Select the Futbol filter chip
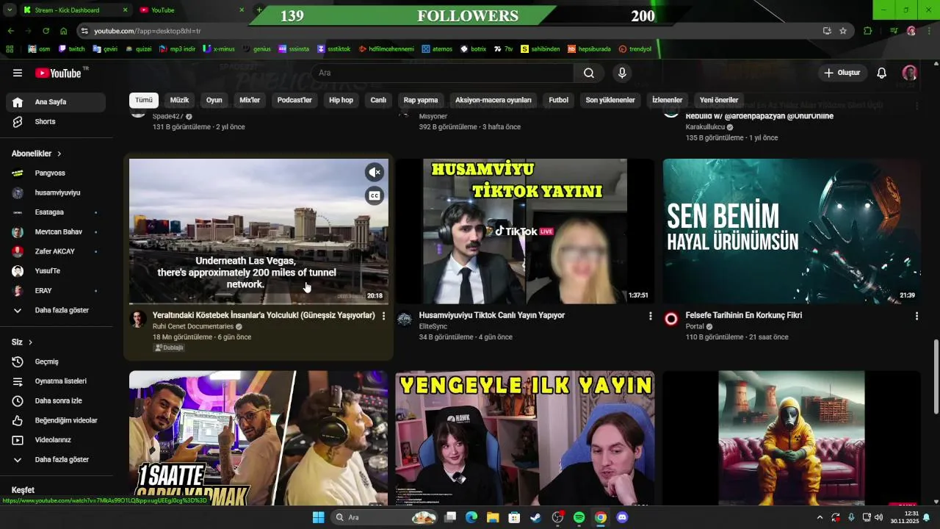940x529 pixels. tap(559, 100)
